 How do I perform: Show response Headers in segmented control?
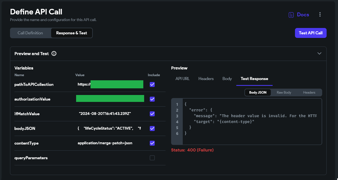pyautogui.click(x=309, y=92)
